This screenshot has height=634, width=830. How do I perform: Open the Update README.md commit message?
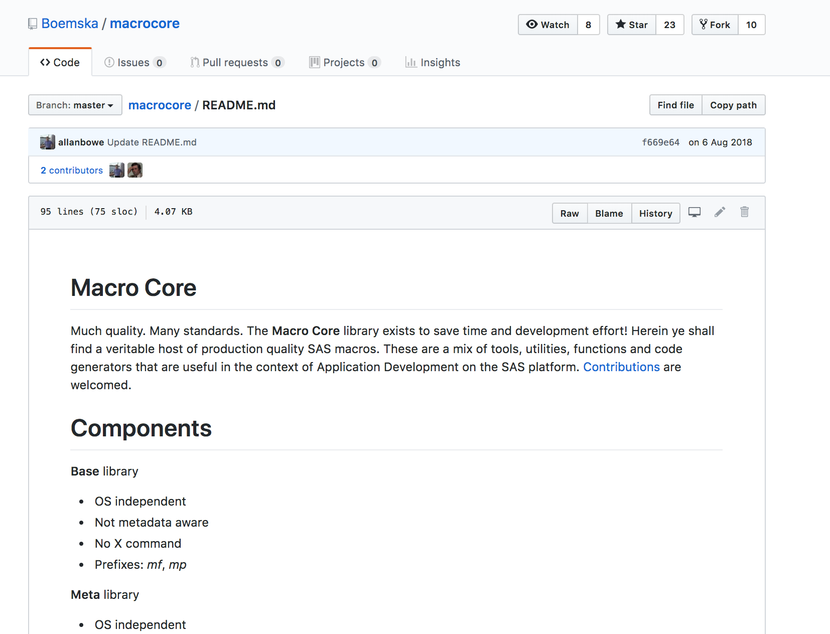[x=152, y=142]
